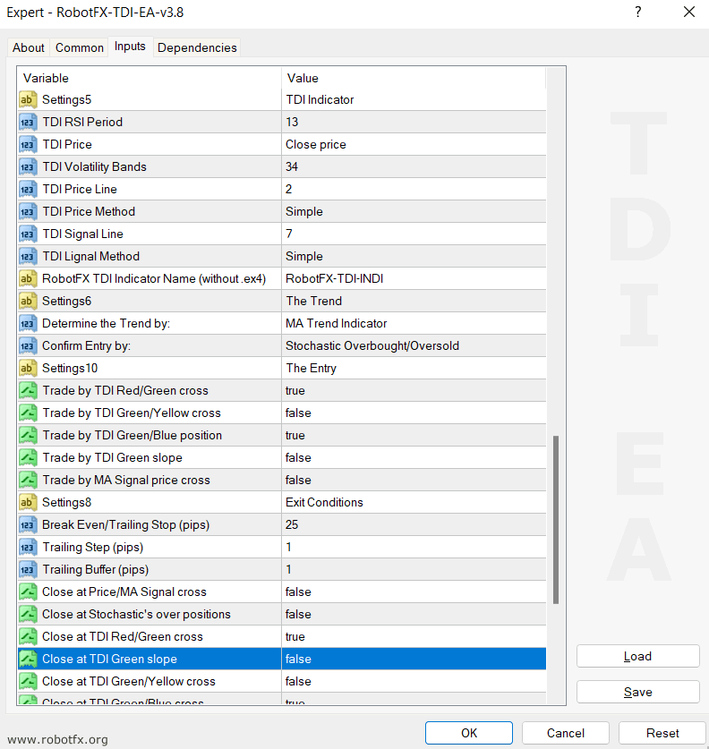Click the bool icon for Close at TDI Red/Green cross

28,637
